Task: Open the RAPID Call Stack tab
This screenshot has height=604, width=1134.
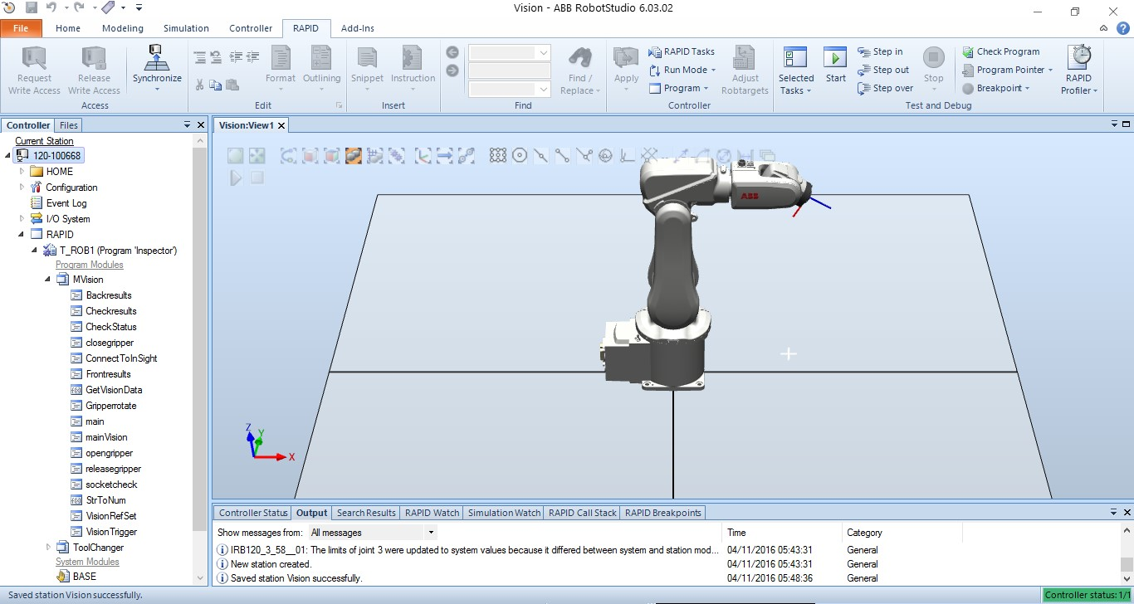Action: (x=583, y=513)
